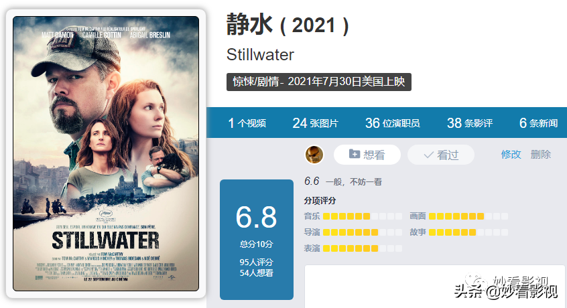Click the 惊悚/剧情 genre and release tag

click(319, 82)
